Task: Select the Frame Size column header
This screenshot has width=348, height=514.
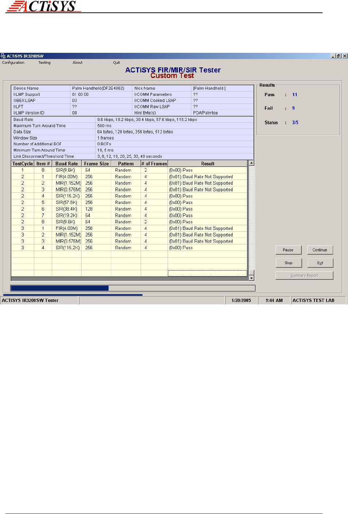Action: pyautogui.click(x=96, y=164)
